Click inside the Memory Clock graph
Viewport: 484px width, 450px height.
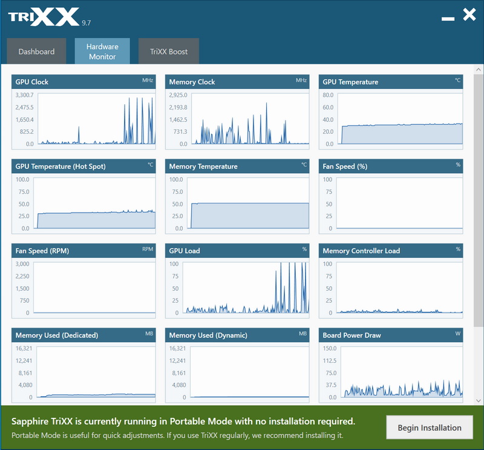tap(250, 119)
